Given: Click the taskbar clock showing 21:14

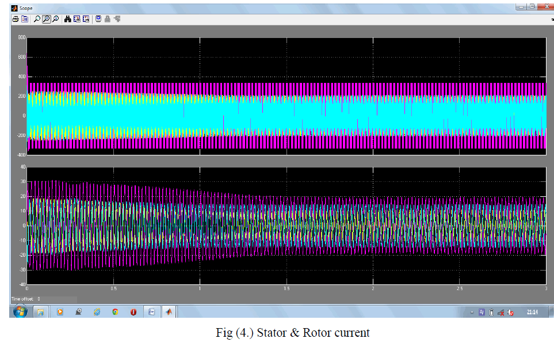Looking at the screenshot, I should (533, 311).
